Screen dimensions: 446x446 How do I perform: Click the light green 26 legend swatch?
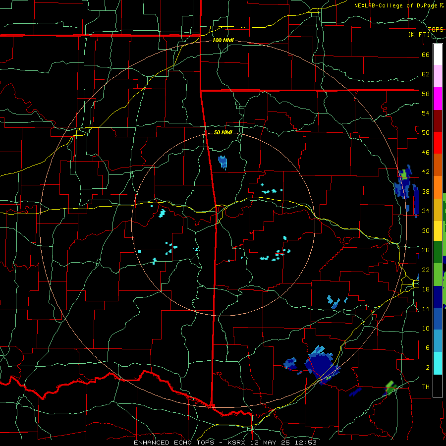[438, 275]
